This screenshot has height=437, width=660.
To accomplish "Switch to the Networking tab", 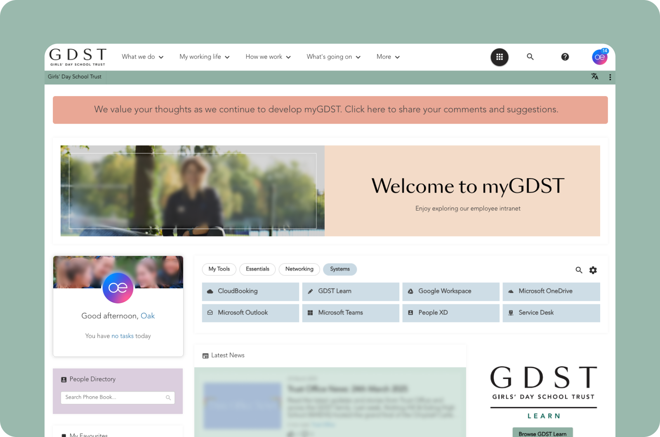I will (x=299, y=269).
